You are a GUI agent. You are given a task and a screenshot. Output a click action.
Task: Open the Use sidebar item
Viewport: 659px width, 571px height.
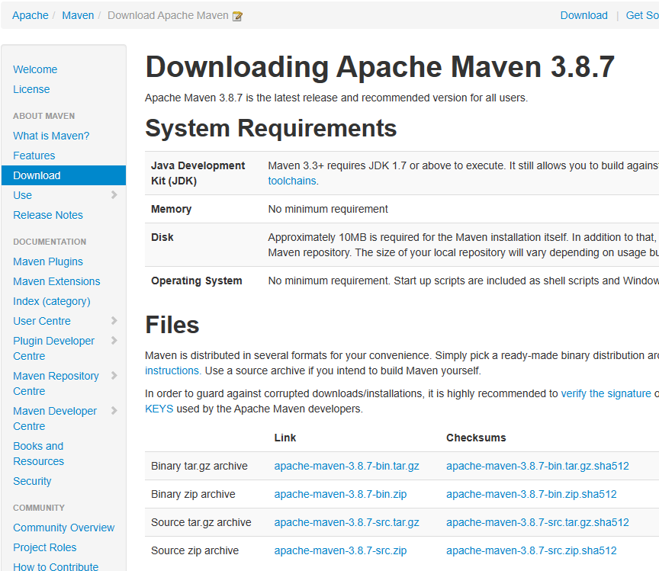(22, 195)
